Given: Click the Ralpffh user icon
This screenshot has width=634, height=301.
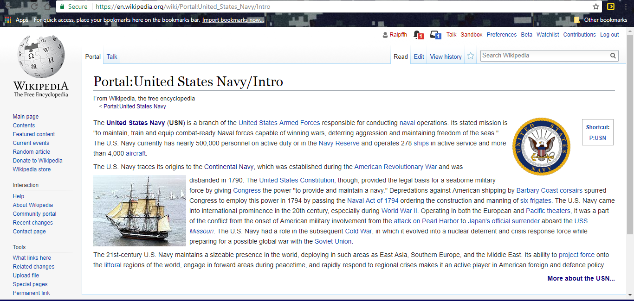Looking at the screenshot, I should coord(385,35).
